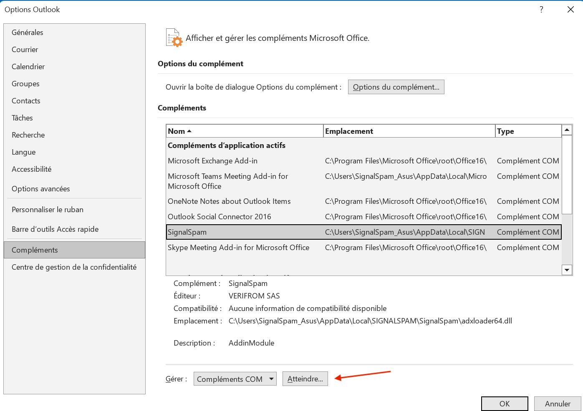Click the help question mark icon
Screen dimensions: 583x411
click(x=541, y=10)
